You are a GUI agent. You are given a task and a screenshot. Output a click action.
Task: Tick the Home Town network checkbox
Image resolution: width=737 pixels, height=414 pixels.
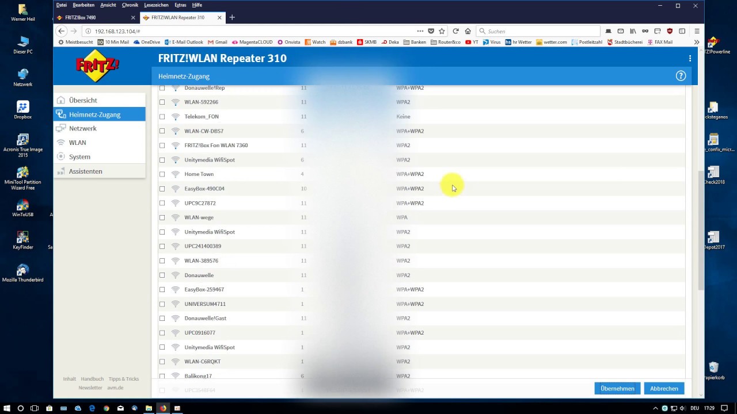tap(162, 174)
